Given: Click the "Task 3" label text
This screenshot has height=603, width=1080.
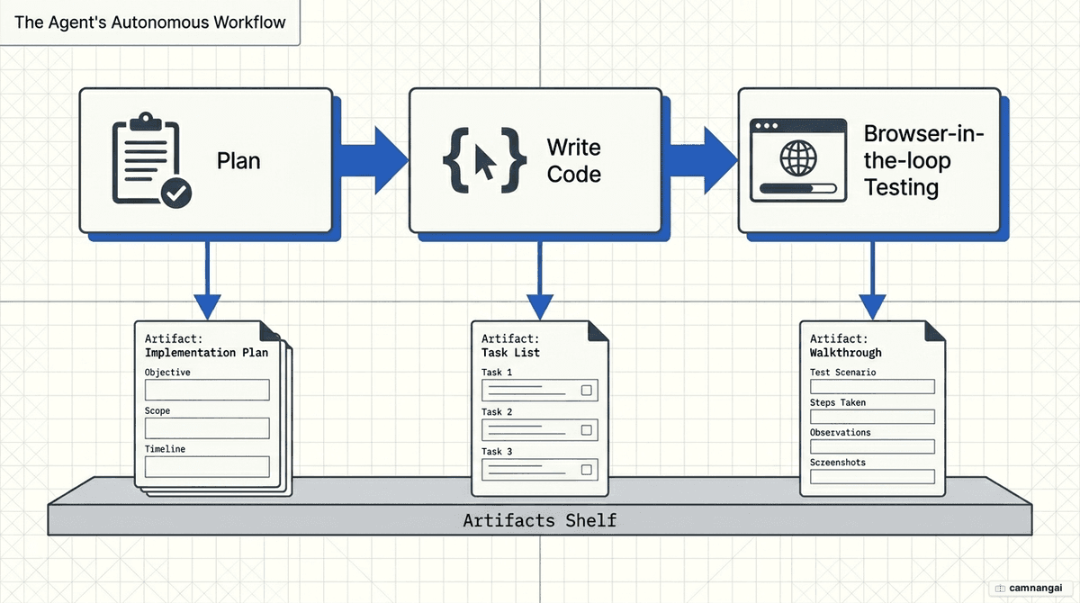Looking at the screenshot, I should tap(497, 451).
